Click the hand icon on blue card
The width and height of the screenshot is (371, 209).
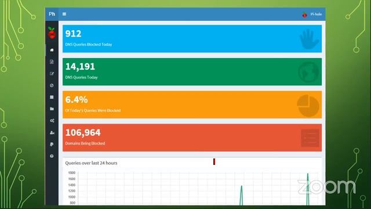pos(309,39)
